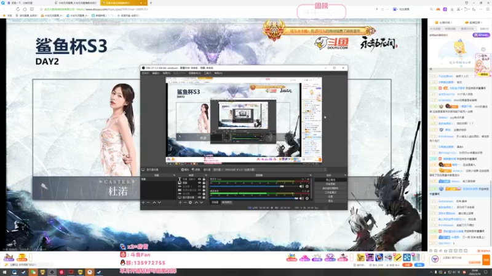Screen dimensions: 492x276
Task: Click Filters button in OBS source toolbar
Action: tap(196, 170)
